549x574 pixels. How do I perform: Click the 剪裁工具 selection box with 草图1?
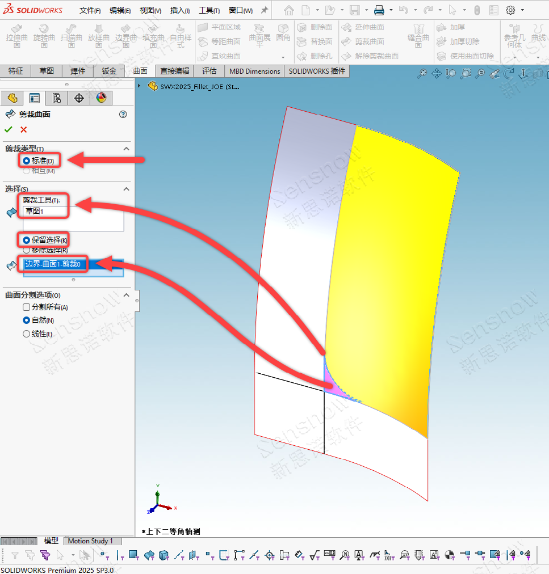73,218
